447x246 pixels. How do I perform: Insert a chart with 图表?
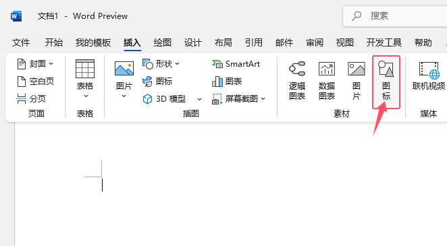[x=227, y=82]
